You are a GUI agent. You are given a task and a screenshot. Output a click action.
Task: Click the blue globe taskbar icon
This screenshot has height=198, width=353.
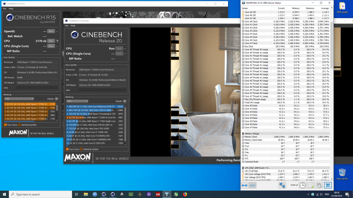click(x=95, y=194)
